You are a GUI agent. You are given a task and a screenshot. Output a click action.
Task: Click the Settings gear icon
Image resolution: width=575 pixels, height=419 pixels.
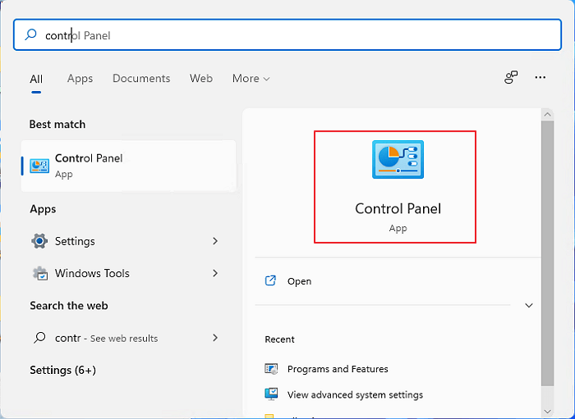[39, 241]
